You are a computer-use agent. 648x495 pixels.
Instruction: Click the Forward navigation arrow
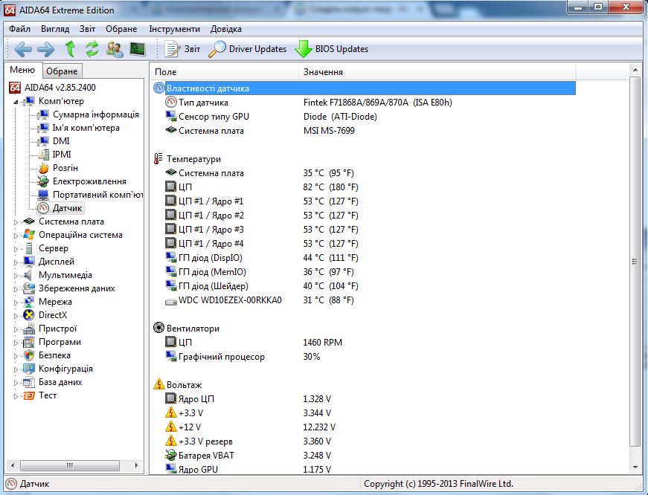[x=45, y=49]
